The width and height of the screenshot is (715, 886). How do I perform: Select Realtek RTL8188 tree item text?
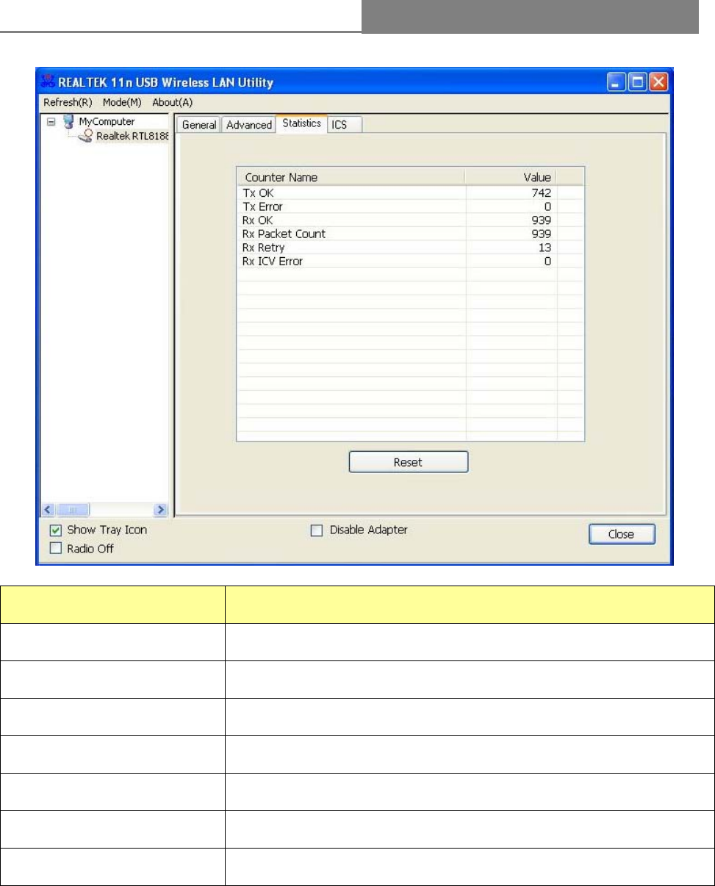pos(132,136)
